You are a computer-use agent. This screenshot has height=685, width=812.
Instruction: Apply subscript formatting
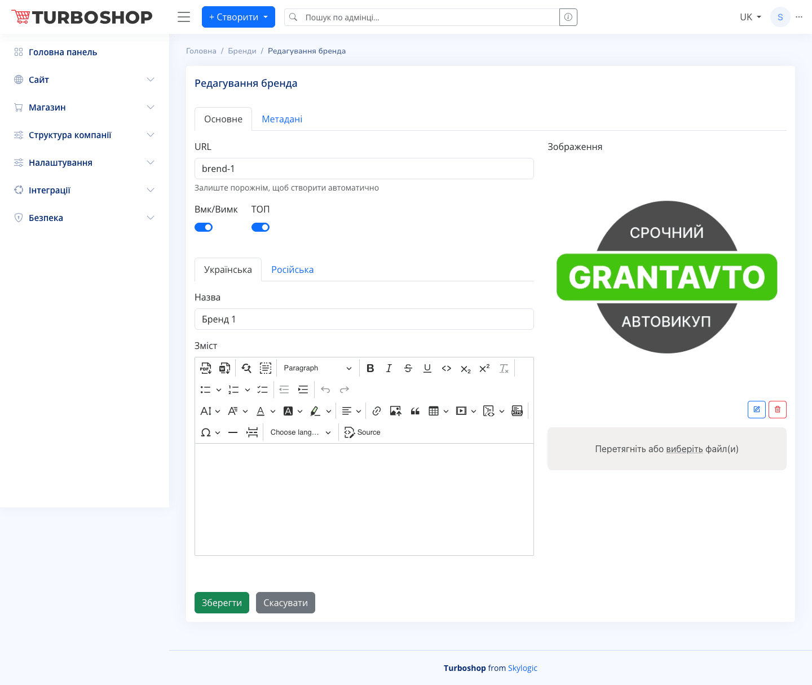pos(466,368)
